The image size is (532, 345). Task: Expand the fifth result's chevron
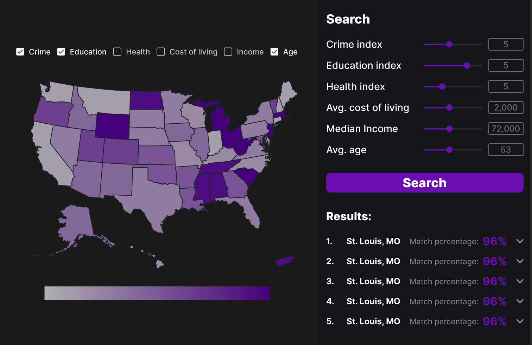click(x=520, y=321)
